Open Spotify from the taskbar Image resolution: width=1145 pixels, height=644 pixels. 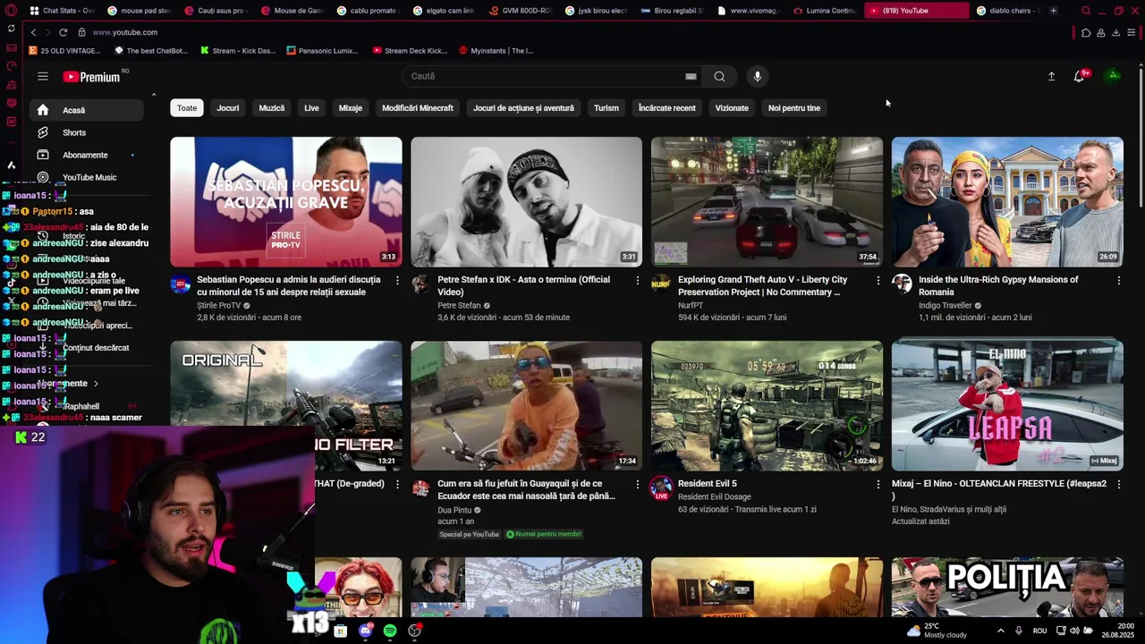pyautogui.click(x=390, y=631)
